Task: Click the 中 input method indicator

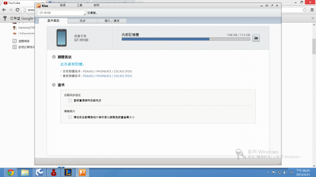Action: 291,173
